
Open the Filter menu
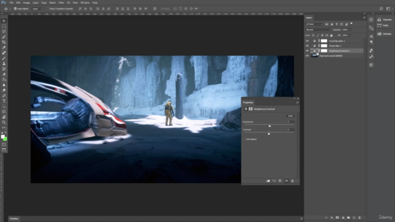tap(61, 2)
